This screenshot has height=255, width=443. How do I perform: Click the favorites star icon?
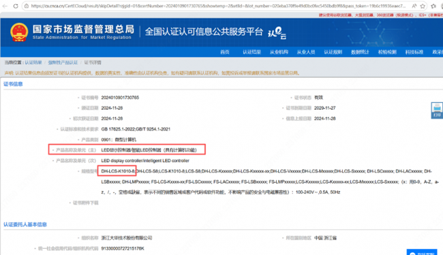(423, 6)
